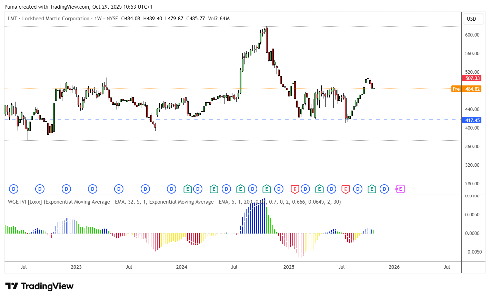This screenshot has height=299, width=490.
Task: Click the 600.00 price axis label
Action: (472, 35)
